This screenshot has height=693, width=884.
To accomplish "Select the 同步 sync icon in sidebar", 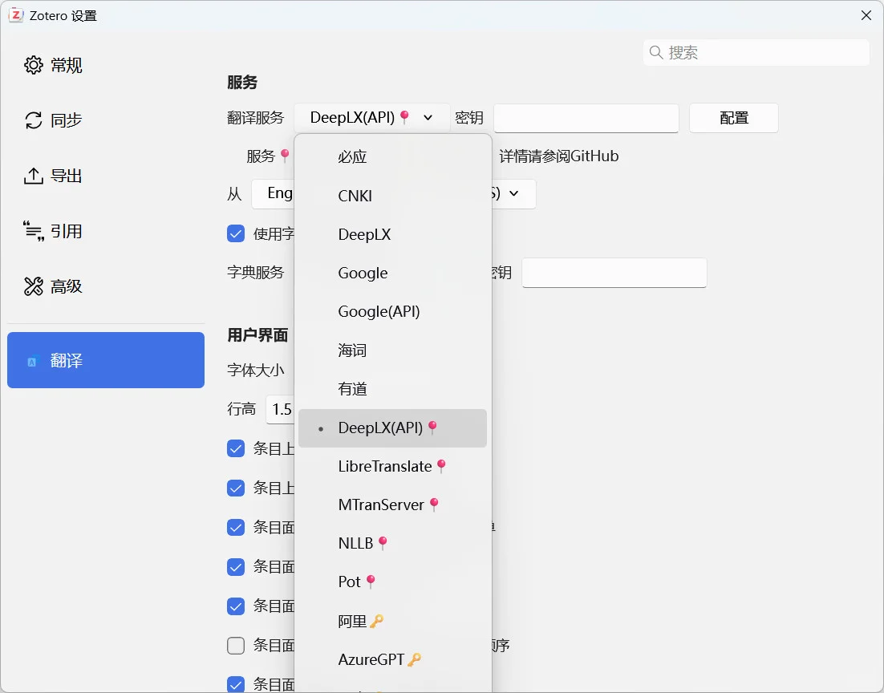I will click(x=33, y=120).
